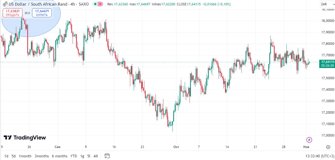Click the purple lightning bolt icon
335x160 pixels.
(x=309, y=140)
